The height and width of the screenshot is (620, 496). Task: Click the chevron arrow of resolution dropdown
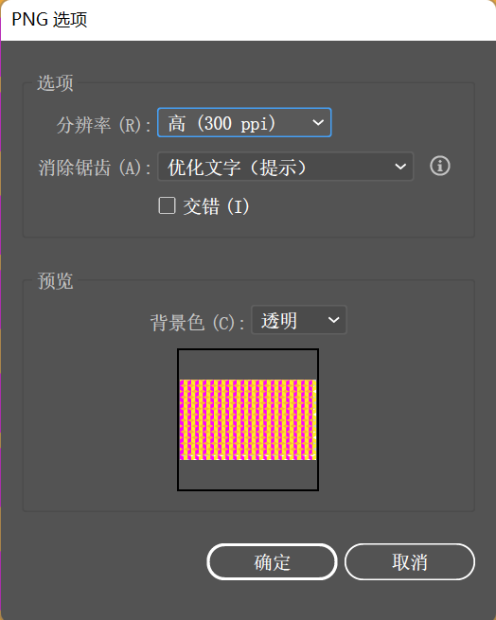[x=318, y=122]
